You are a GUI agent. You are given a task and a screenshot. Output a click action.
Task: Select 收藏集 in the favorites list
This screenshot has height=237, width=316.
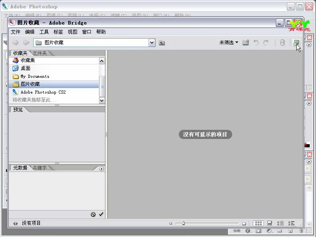click(54, 60)
